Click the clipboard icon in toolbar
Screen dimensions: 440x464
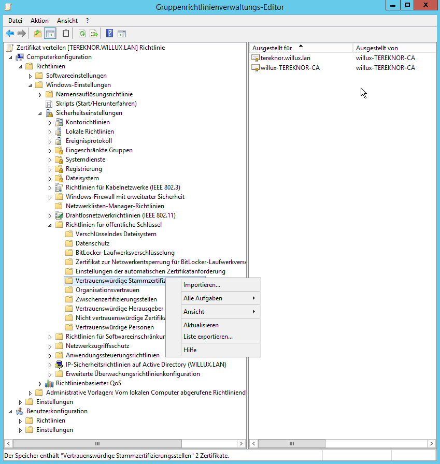pyautogui.click(x=66, y=34)
